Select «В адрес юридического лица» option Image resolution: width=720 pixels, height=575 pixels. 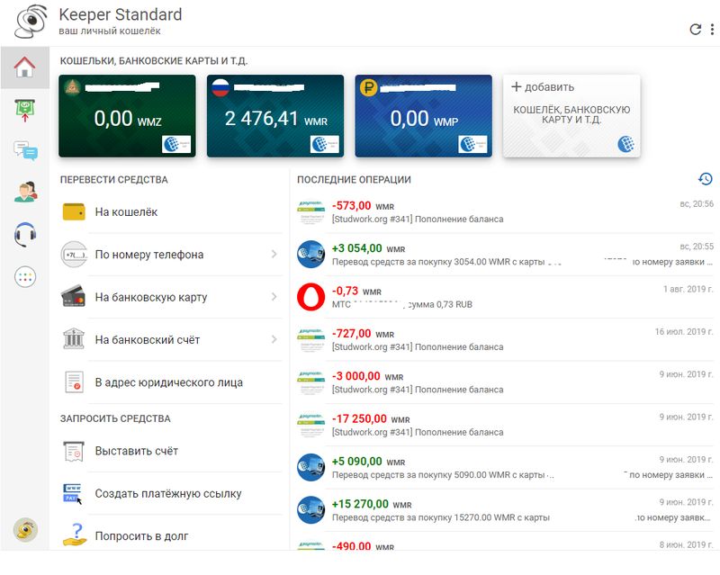pos(168,382)
